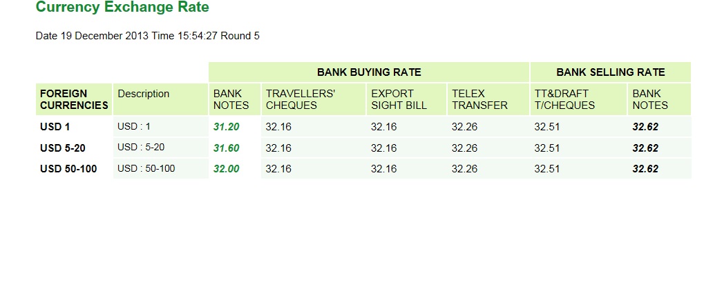
Task: Select the BANK BUYING RATE header
Action: pyautogui.click(x=369, y=72)
